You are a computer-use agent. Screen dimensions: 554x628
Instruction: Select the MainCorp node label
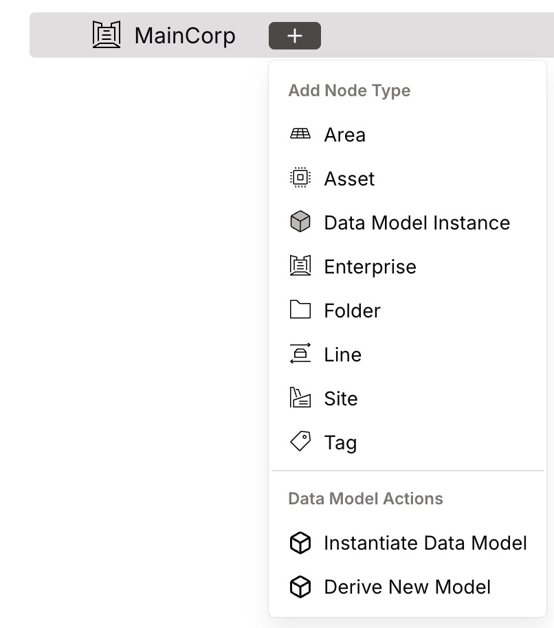(185, 36)
